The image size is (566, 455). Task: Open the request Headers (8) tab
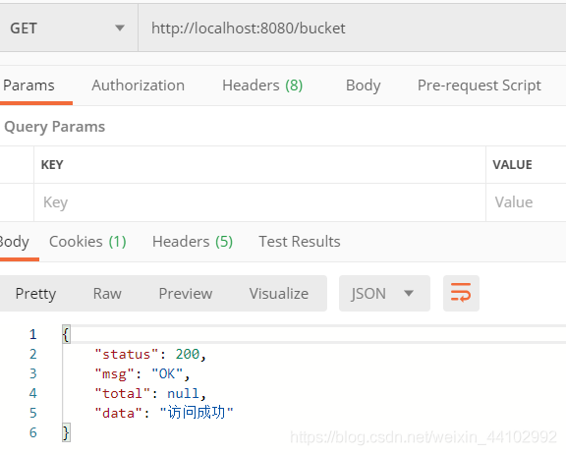click(x=262, y=85)
